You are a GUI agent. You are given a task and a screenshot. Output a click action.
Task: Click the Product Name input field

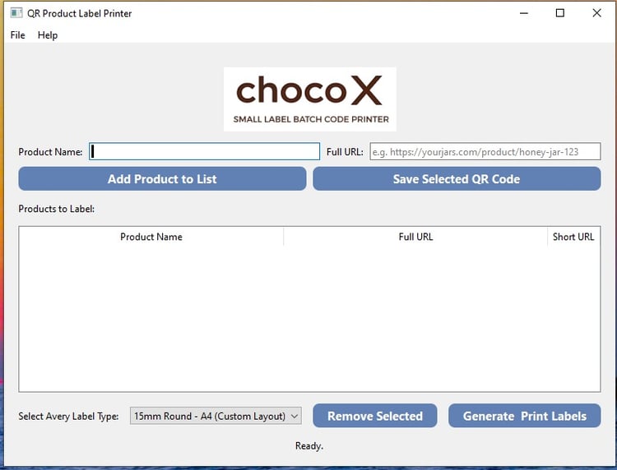coord(204,152)
